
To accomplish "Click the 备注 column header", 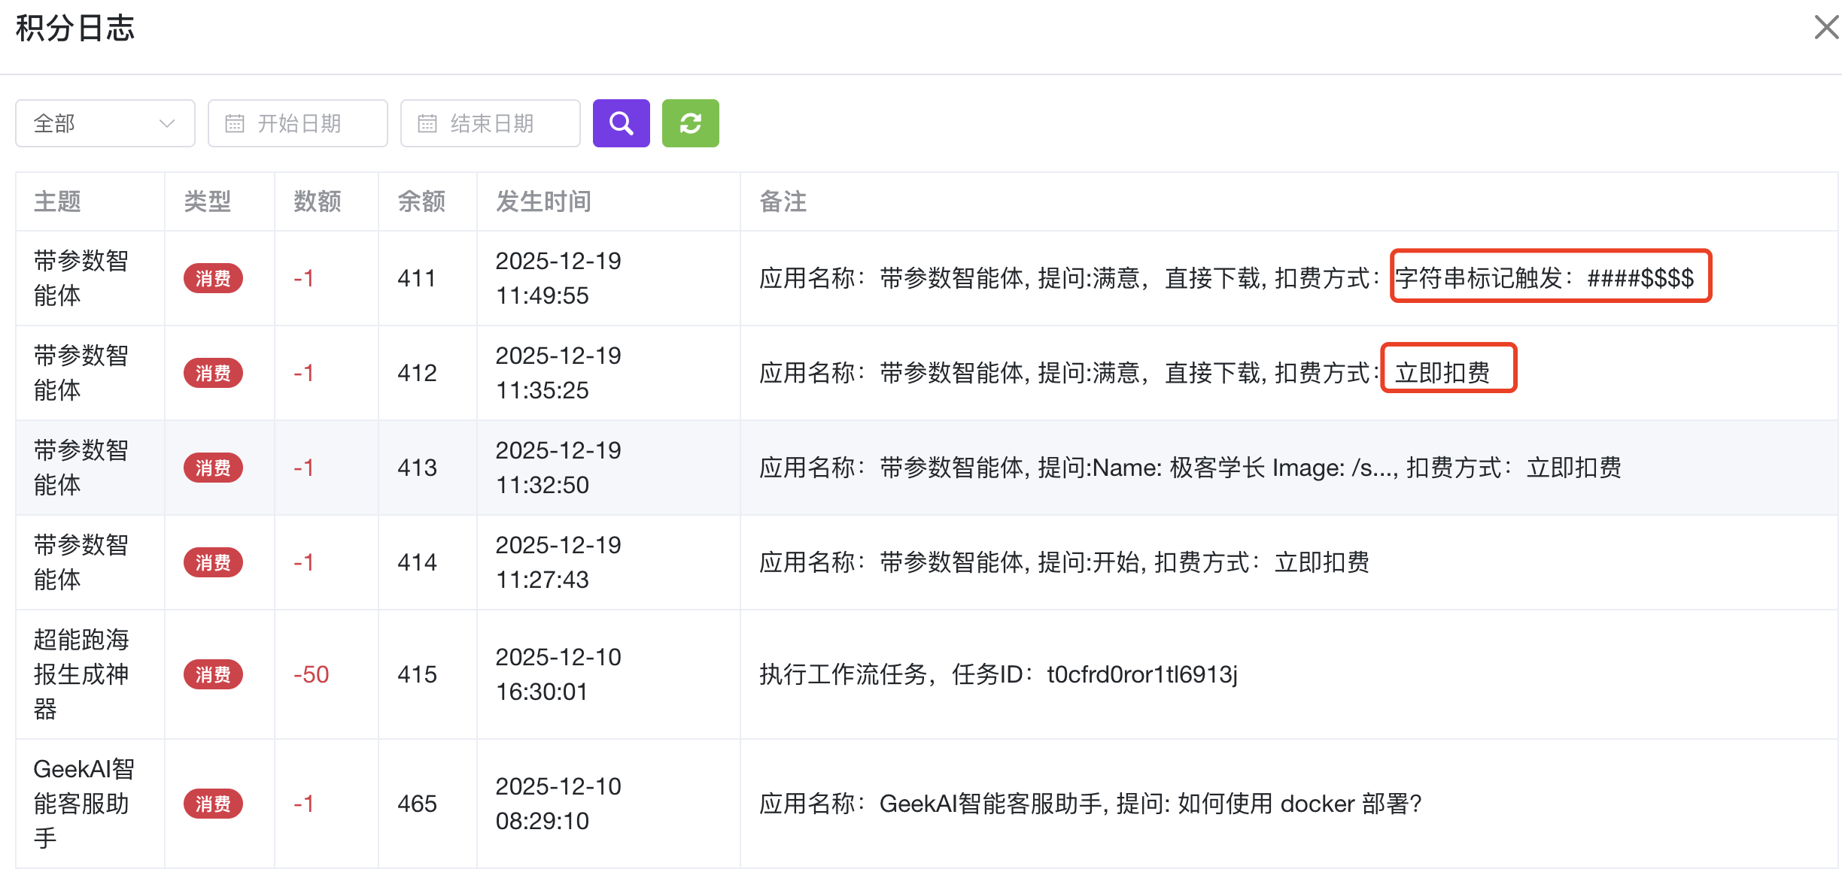I will pyautogui.click(x=783, y=201).
